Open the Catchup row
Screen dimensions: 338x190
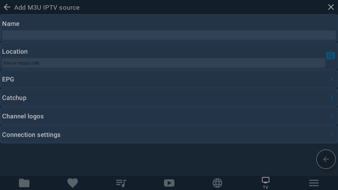(169, 98)
